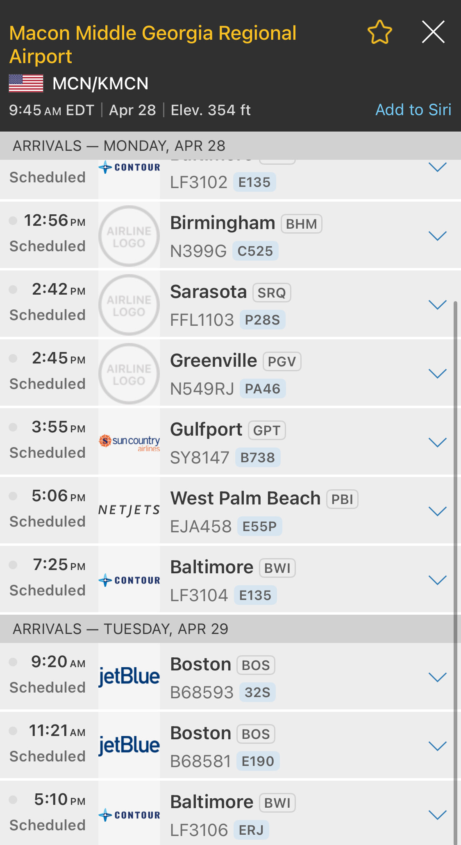Tap the United States flag icon

click(26, 84)
